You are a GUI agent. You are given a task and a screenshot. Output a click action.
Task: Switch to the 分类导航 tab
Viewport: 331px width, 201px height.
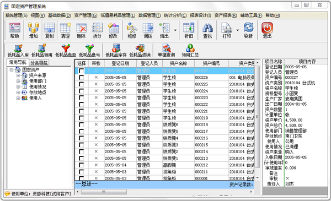(39, 63)
